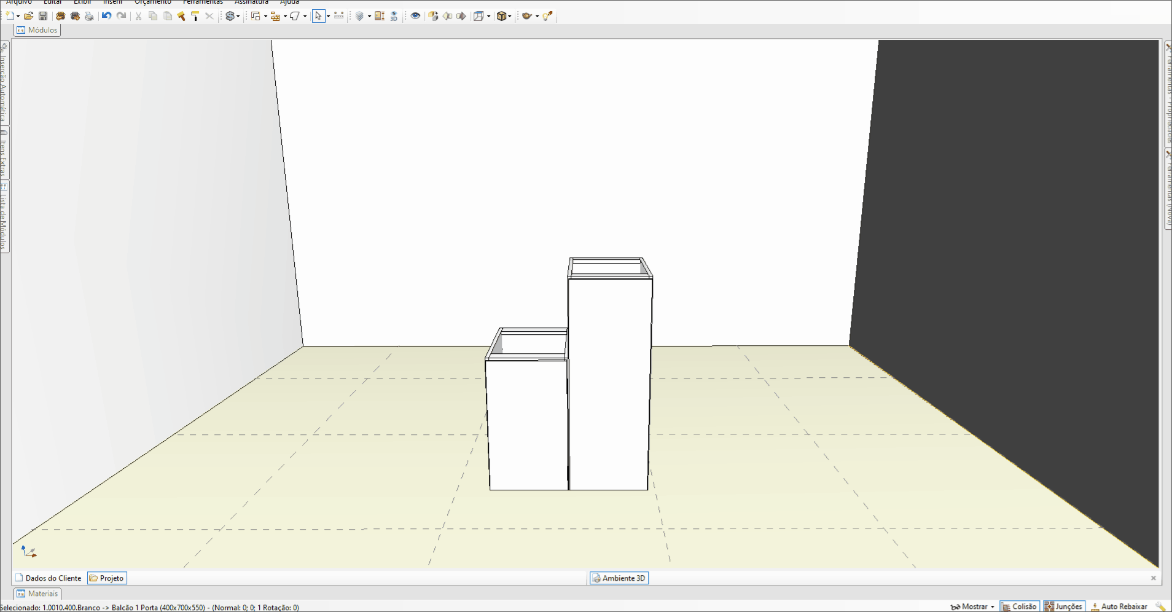Click the Delete X icon in the toolbar

(209, 16)
